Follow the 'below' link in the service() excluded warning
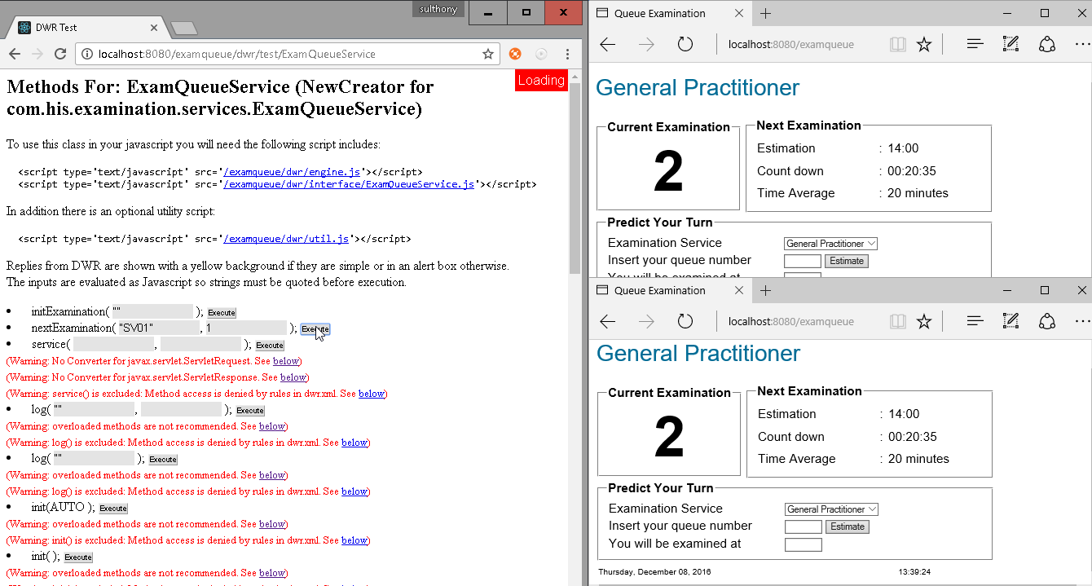Screen dimensions: 1092x586 click(x=372, y=394)
